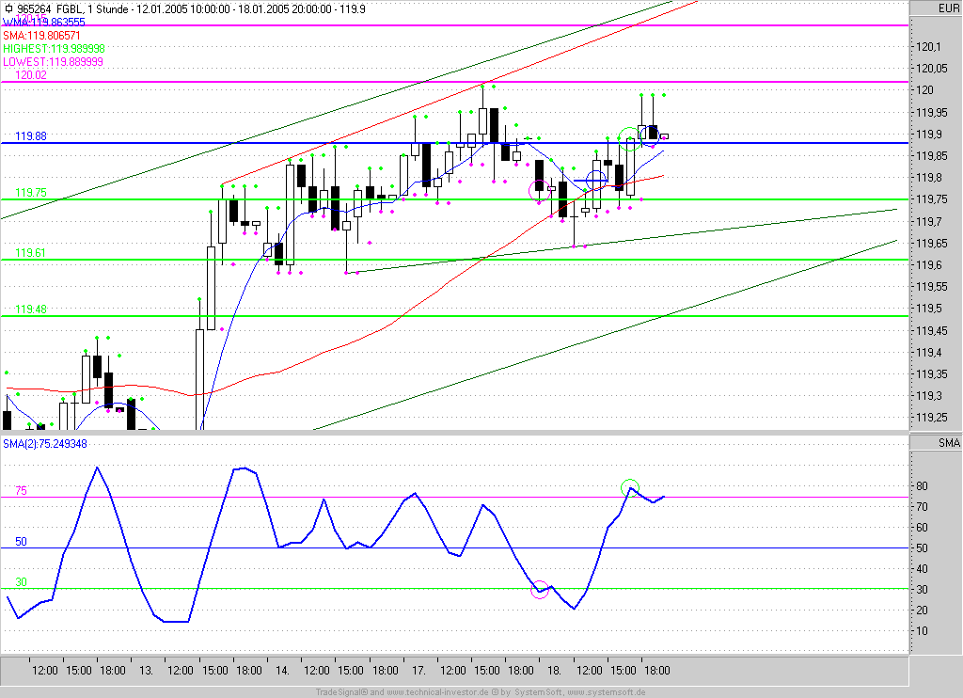Click the 60 value on indicator axis
Screen dimensions: 963x698
coord(922,528)
